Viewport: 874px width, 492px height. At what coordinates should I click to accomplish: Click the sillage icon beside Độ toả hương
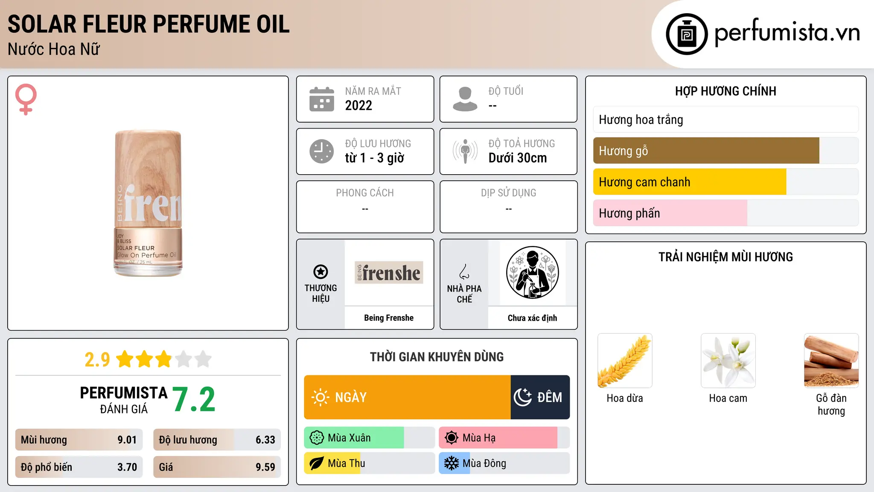(465, 151)
